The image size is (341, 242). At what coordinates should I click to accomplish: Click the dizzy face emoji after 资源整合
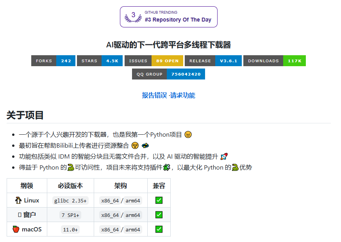(135, 145)
